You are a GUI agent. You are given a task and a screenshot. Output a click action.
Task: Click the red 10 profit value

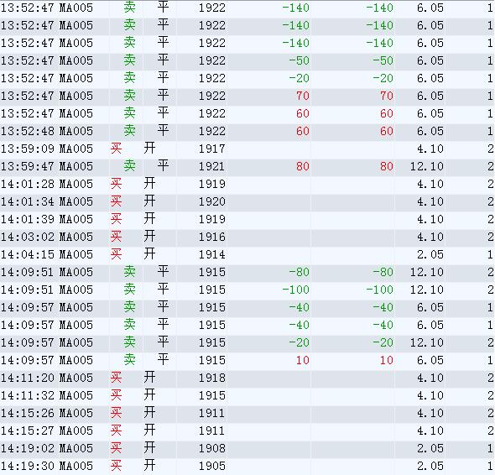302,360
